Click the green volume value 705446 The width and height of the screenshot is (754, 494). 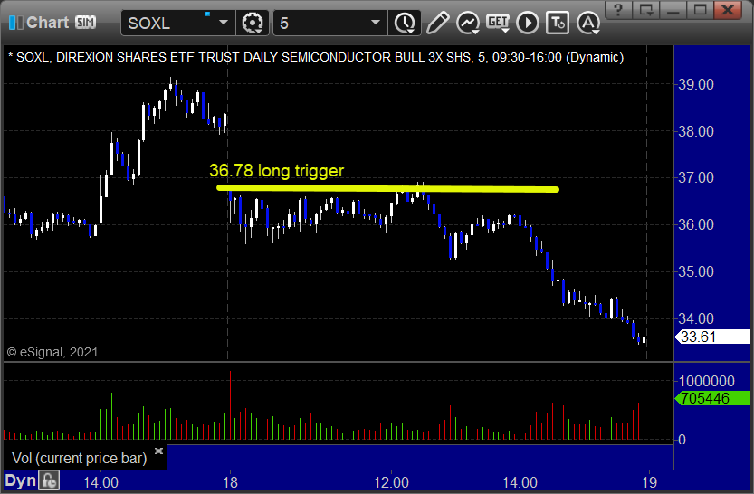click(x=712, y=398)
